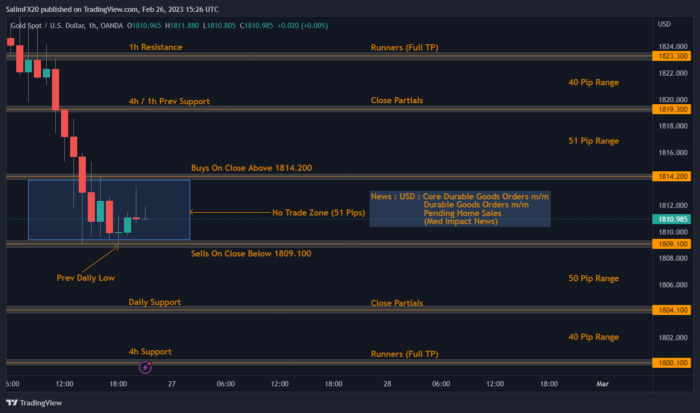This screenshot has height=413, width=700.
Task: Click the current price 1810.985 label
Action: pyautogui.click(x=672, y=219)
